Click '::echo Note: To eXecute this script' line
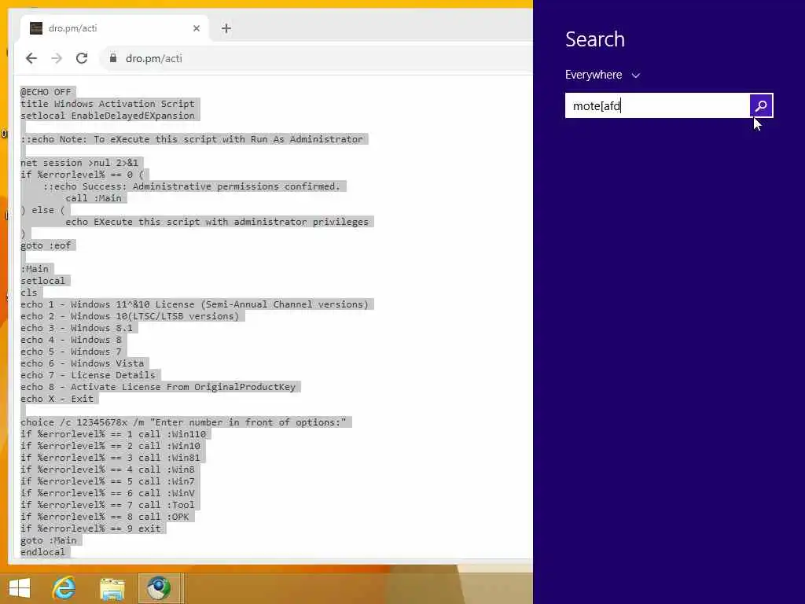The width and height of the screenshot is (805, 604). coord(192,139)
